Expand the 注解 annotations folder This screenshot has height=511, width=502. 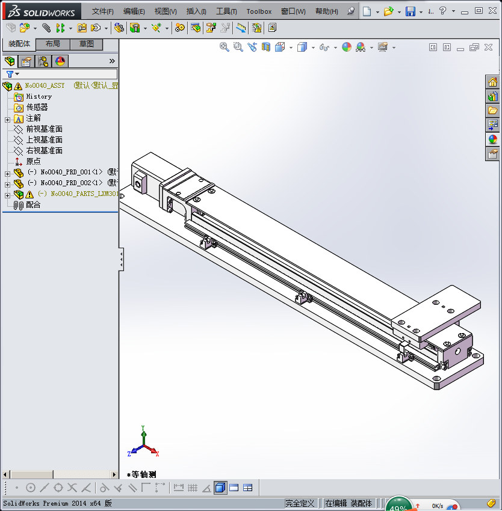click(x=7, y=120)
